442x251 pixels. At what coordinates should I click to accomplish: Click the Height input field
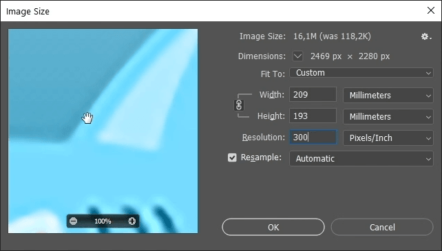(x=313, y=116)
